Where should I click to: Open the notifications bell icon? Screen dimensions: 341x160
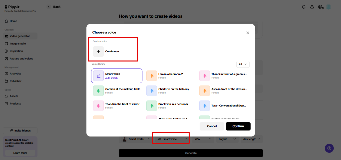click(x=304, y=7)
